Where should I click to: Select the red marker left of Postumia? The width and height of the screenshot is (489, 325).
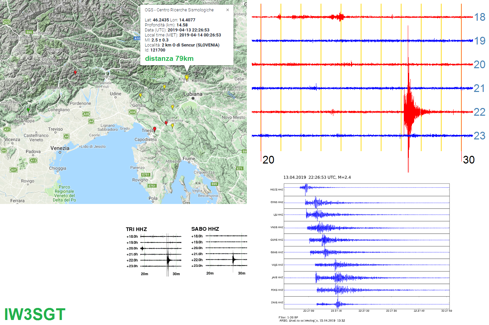pyautogui.click(x=166, y=123)
